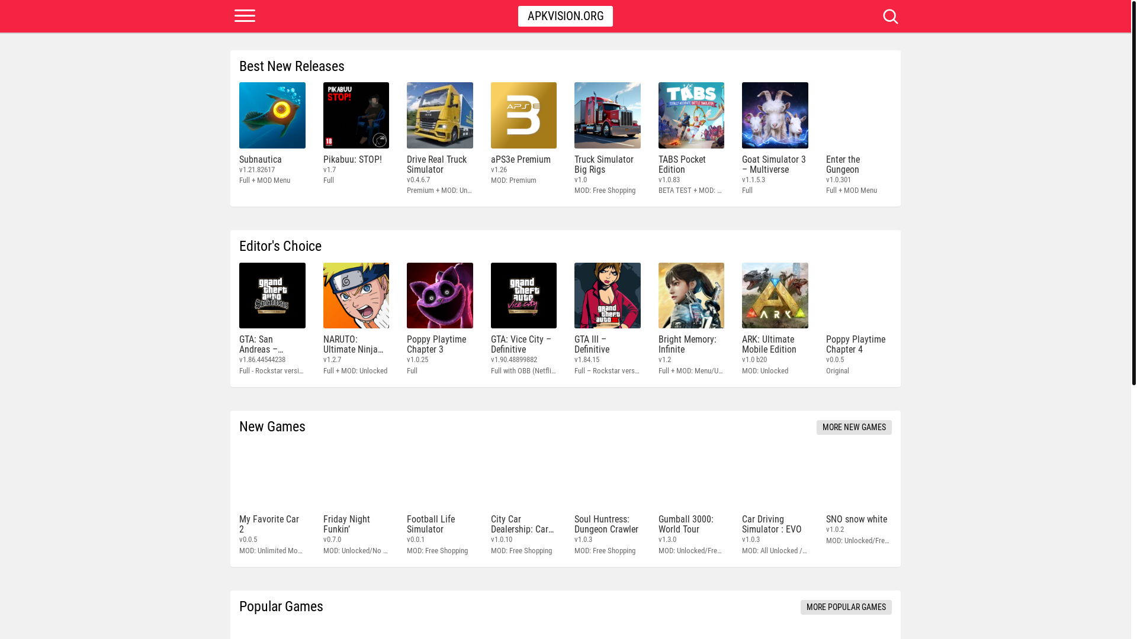Open the Subnautica game icon

[272, 115]
